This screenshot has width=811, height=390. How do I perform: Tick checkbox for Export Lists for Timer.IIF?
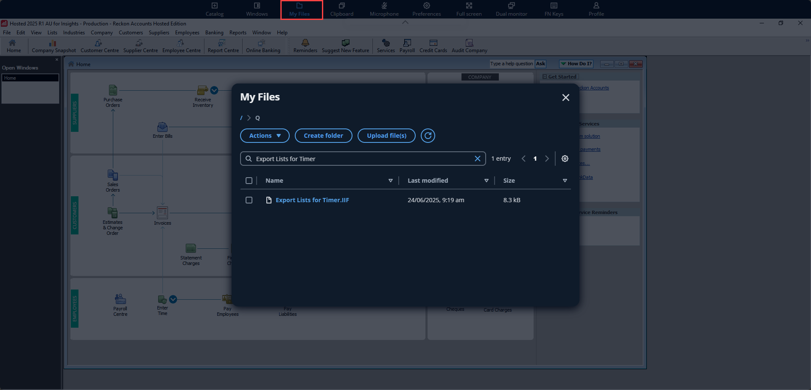tap(249, 200)
